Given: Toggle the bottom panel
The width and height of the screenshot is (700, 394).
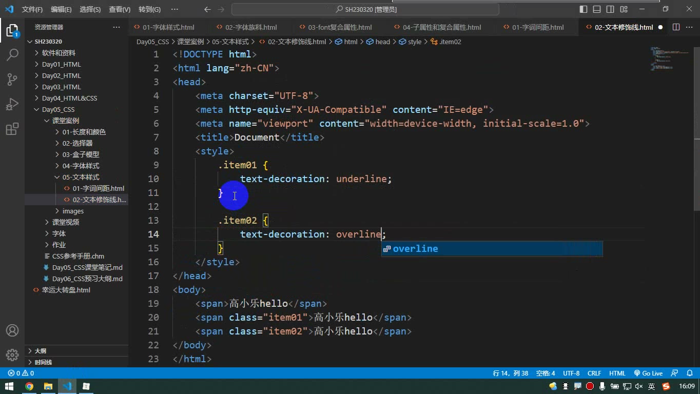Looking at the screenshot, I should coord(597,9).
